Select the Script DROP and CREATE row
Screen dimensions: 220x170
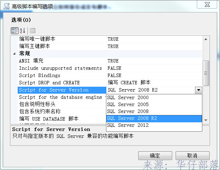(49, 83)
